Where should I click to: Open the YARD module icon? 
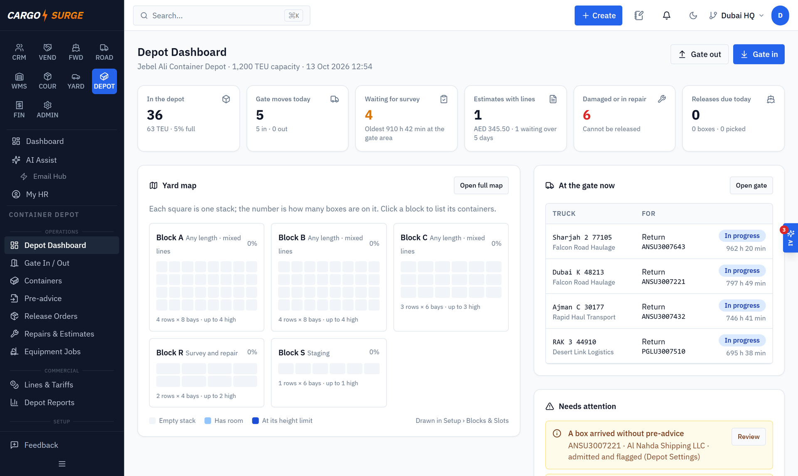[76, 81]
